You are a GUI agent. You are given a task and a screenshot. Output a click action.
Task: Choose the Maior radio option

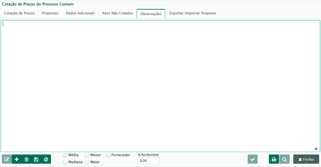(x=87, y=162)
